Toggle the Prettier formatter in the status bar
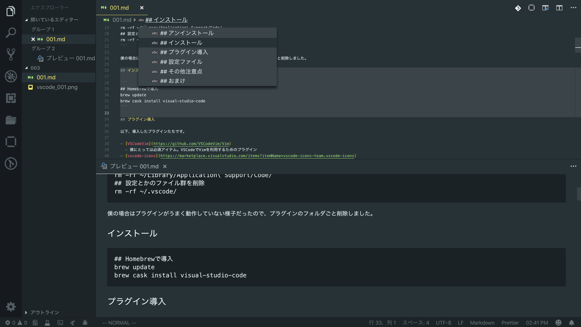 [510, 323]
